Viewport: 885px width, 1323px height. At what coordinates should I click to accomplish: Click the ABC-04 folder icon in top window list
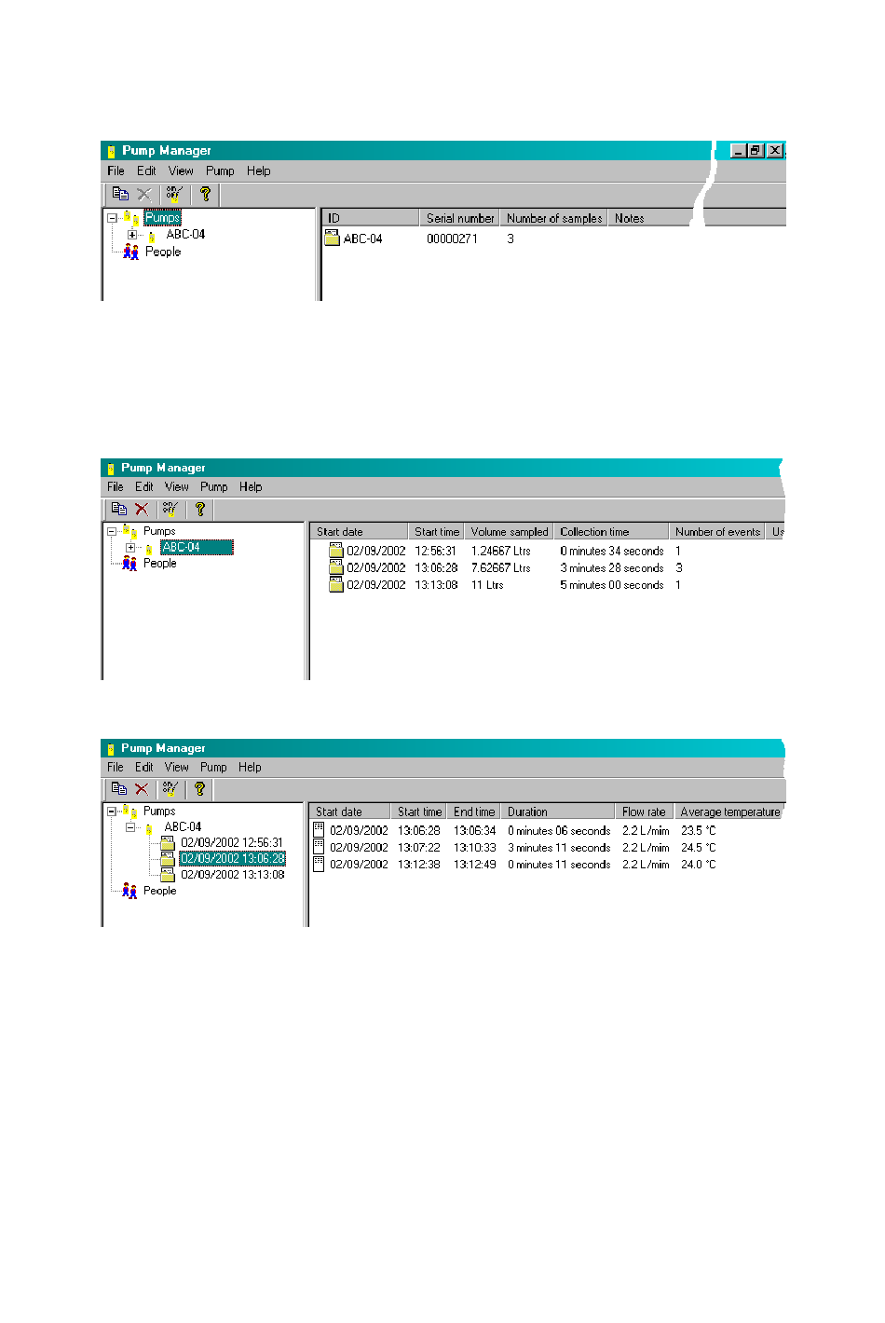pos(332,239)
